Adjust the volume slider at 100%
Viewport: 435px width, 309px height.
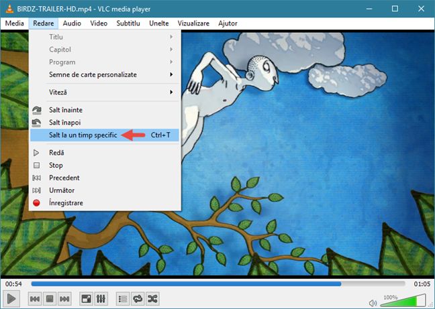pyautogui.click(x=403, y=301)
